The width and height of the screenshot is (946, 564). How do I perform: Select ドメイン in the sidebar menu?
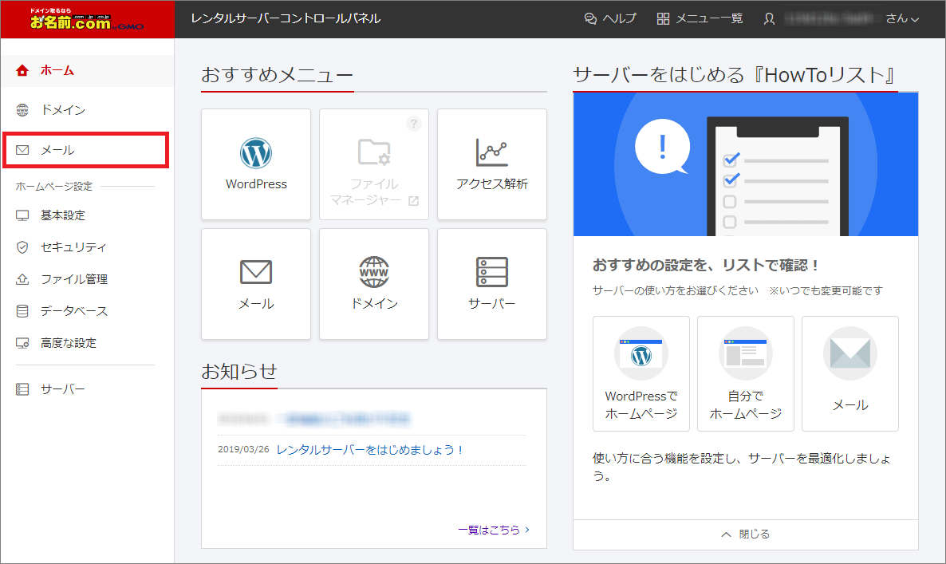[88, 110]
